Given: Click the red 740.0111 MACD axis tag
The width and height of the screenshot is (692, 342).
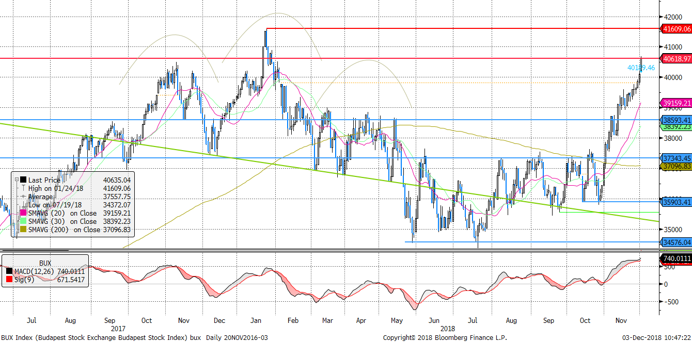Looking at the screenshot, I should 677,259.
